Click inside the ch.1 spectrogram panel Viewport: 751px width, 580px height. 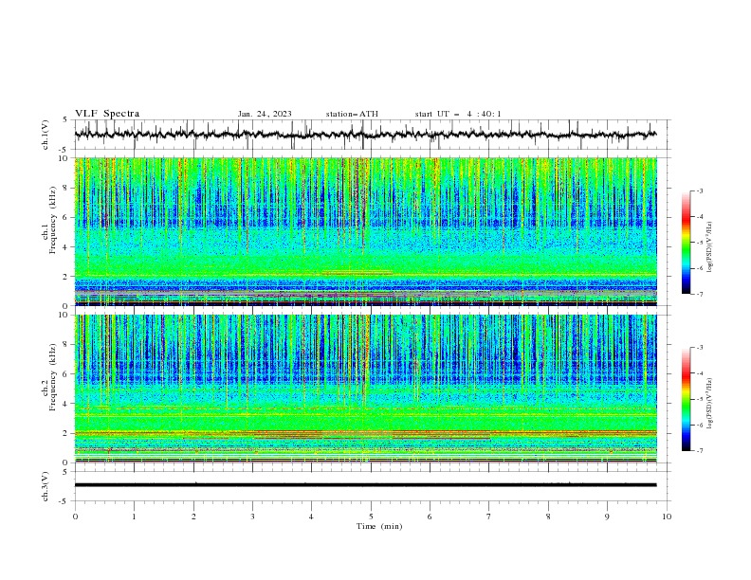coord(365,231)
